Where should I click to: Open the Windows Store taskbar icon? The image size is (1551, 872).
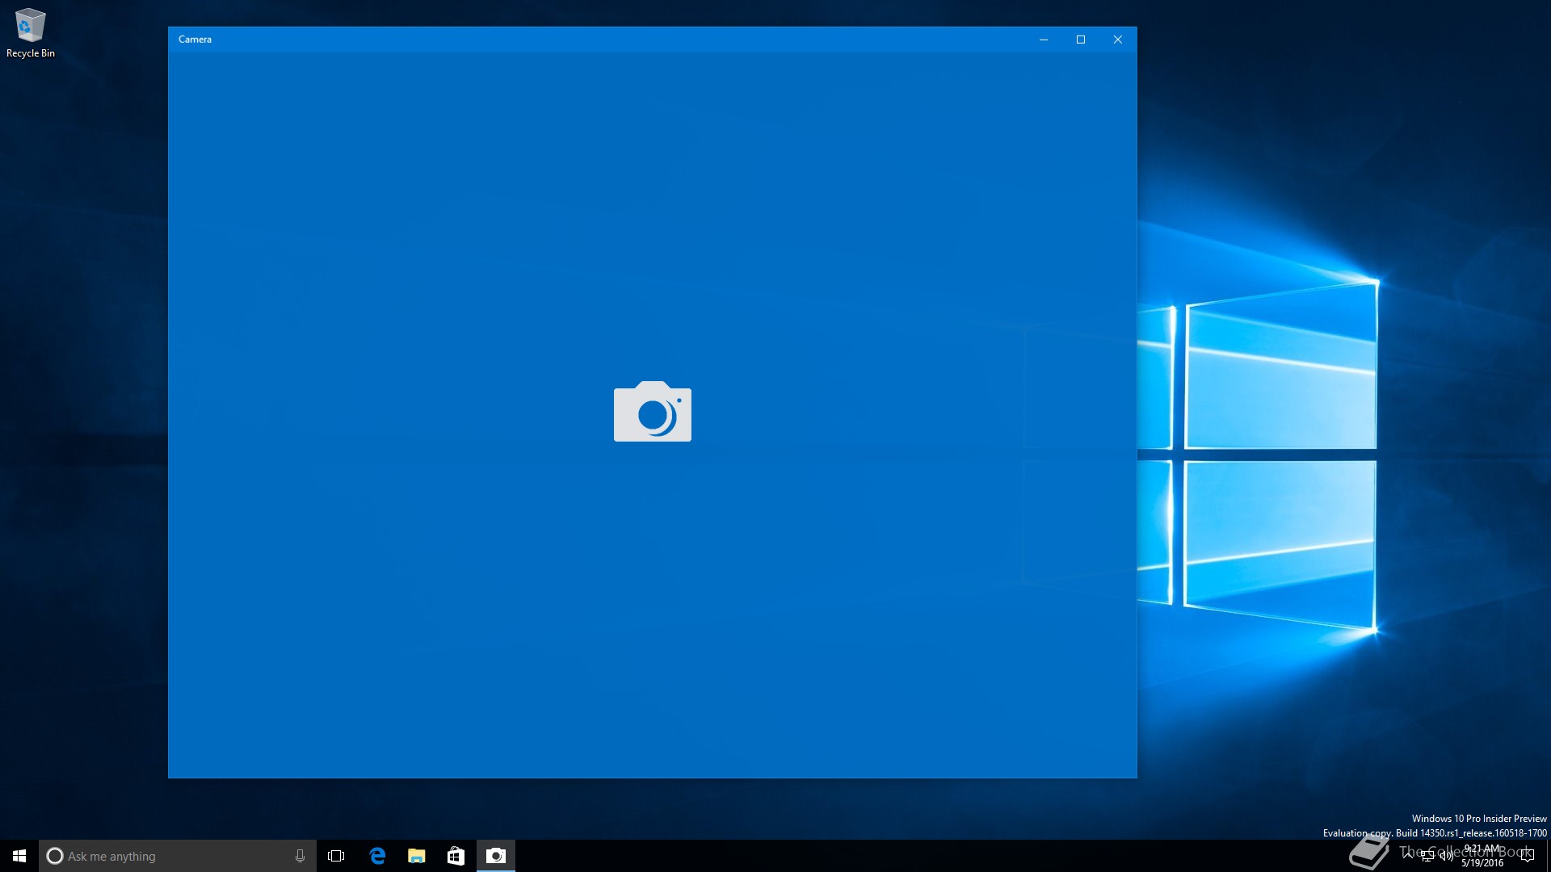pos(456,856)
